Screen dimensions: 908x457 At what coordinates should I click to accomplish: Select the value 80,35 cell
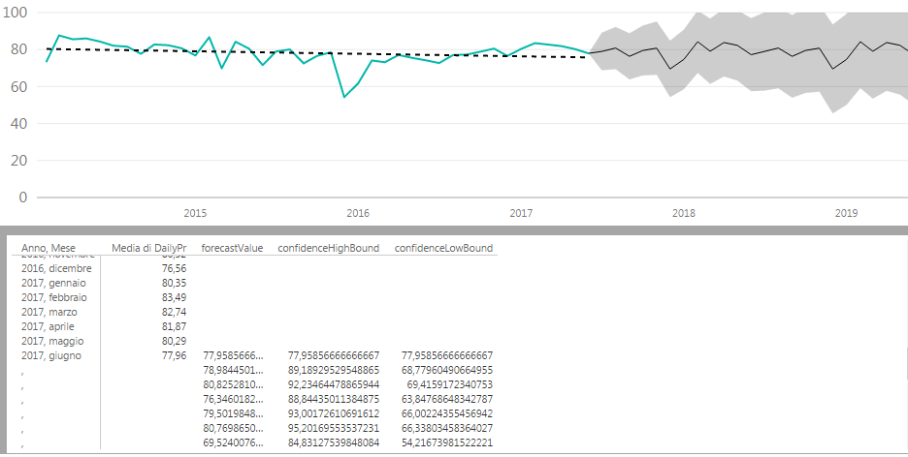(175, 283)
